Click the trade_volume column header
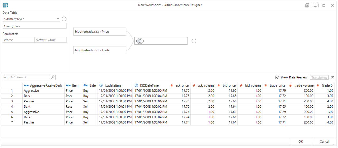Viewport: 338px width, 148px height. coord(301,85)
